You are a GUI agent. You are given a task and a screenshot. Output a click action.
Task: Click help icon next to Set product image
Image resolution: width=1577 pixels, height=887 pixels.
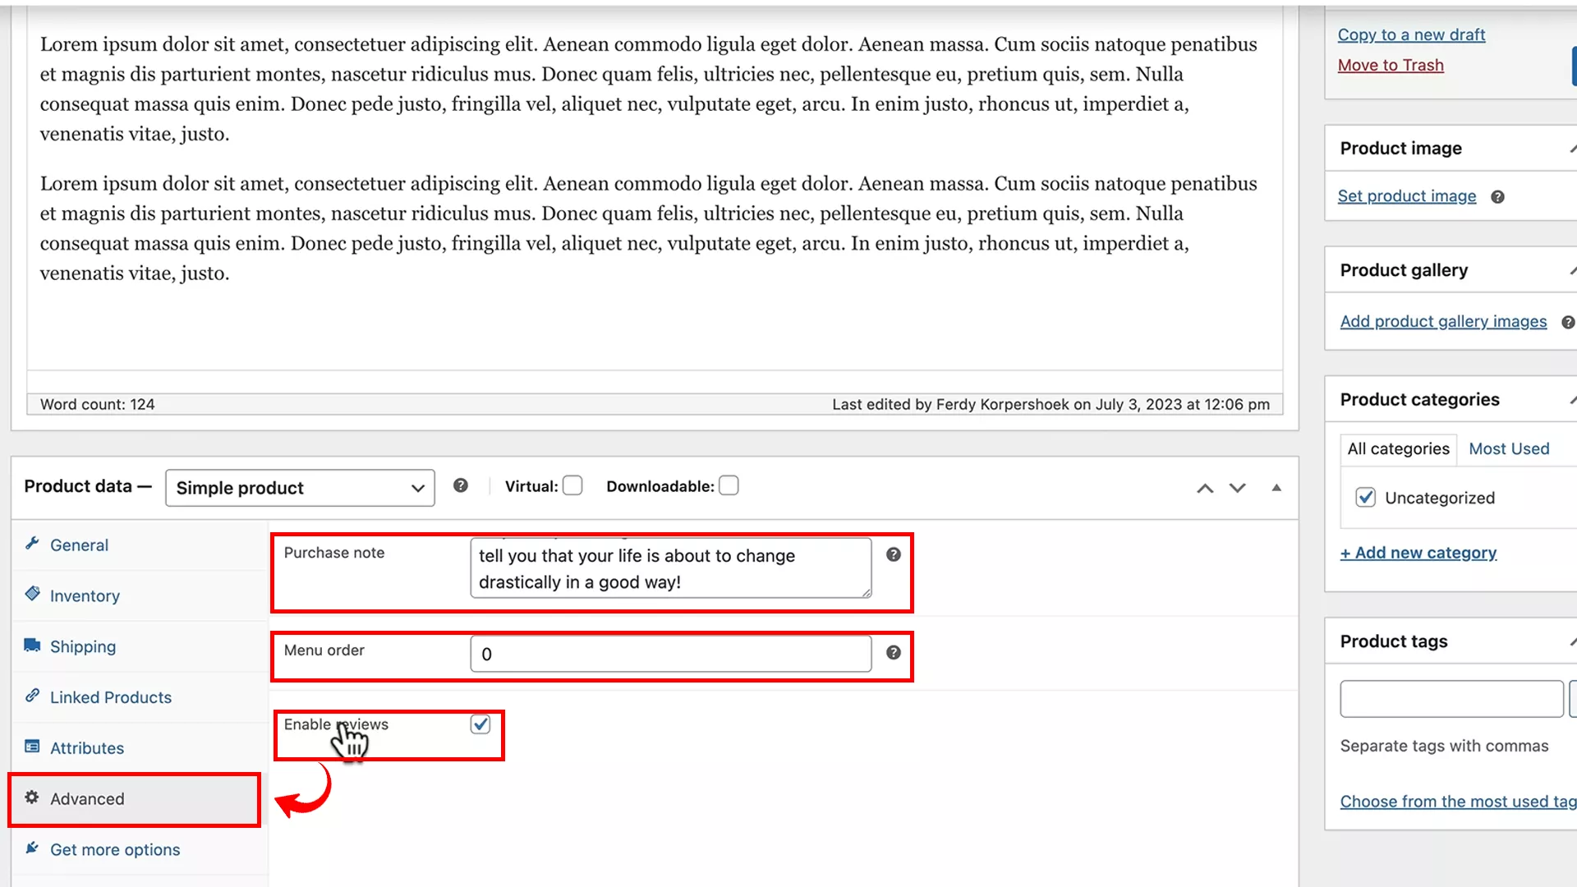click(1497, 197)
